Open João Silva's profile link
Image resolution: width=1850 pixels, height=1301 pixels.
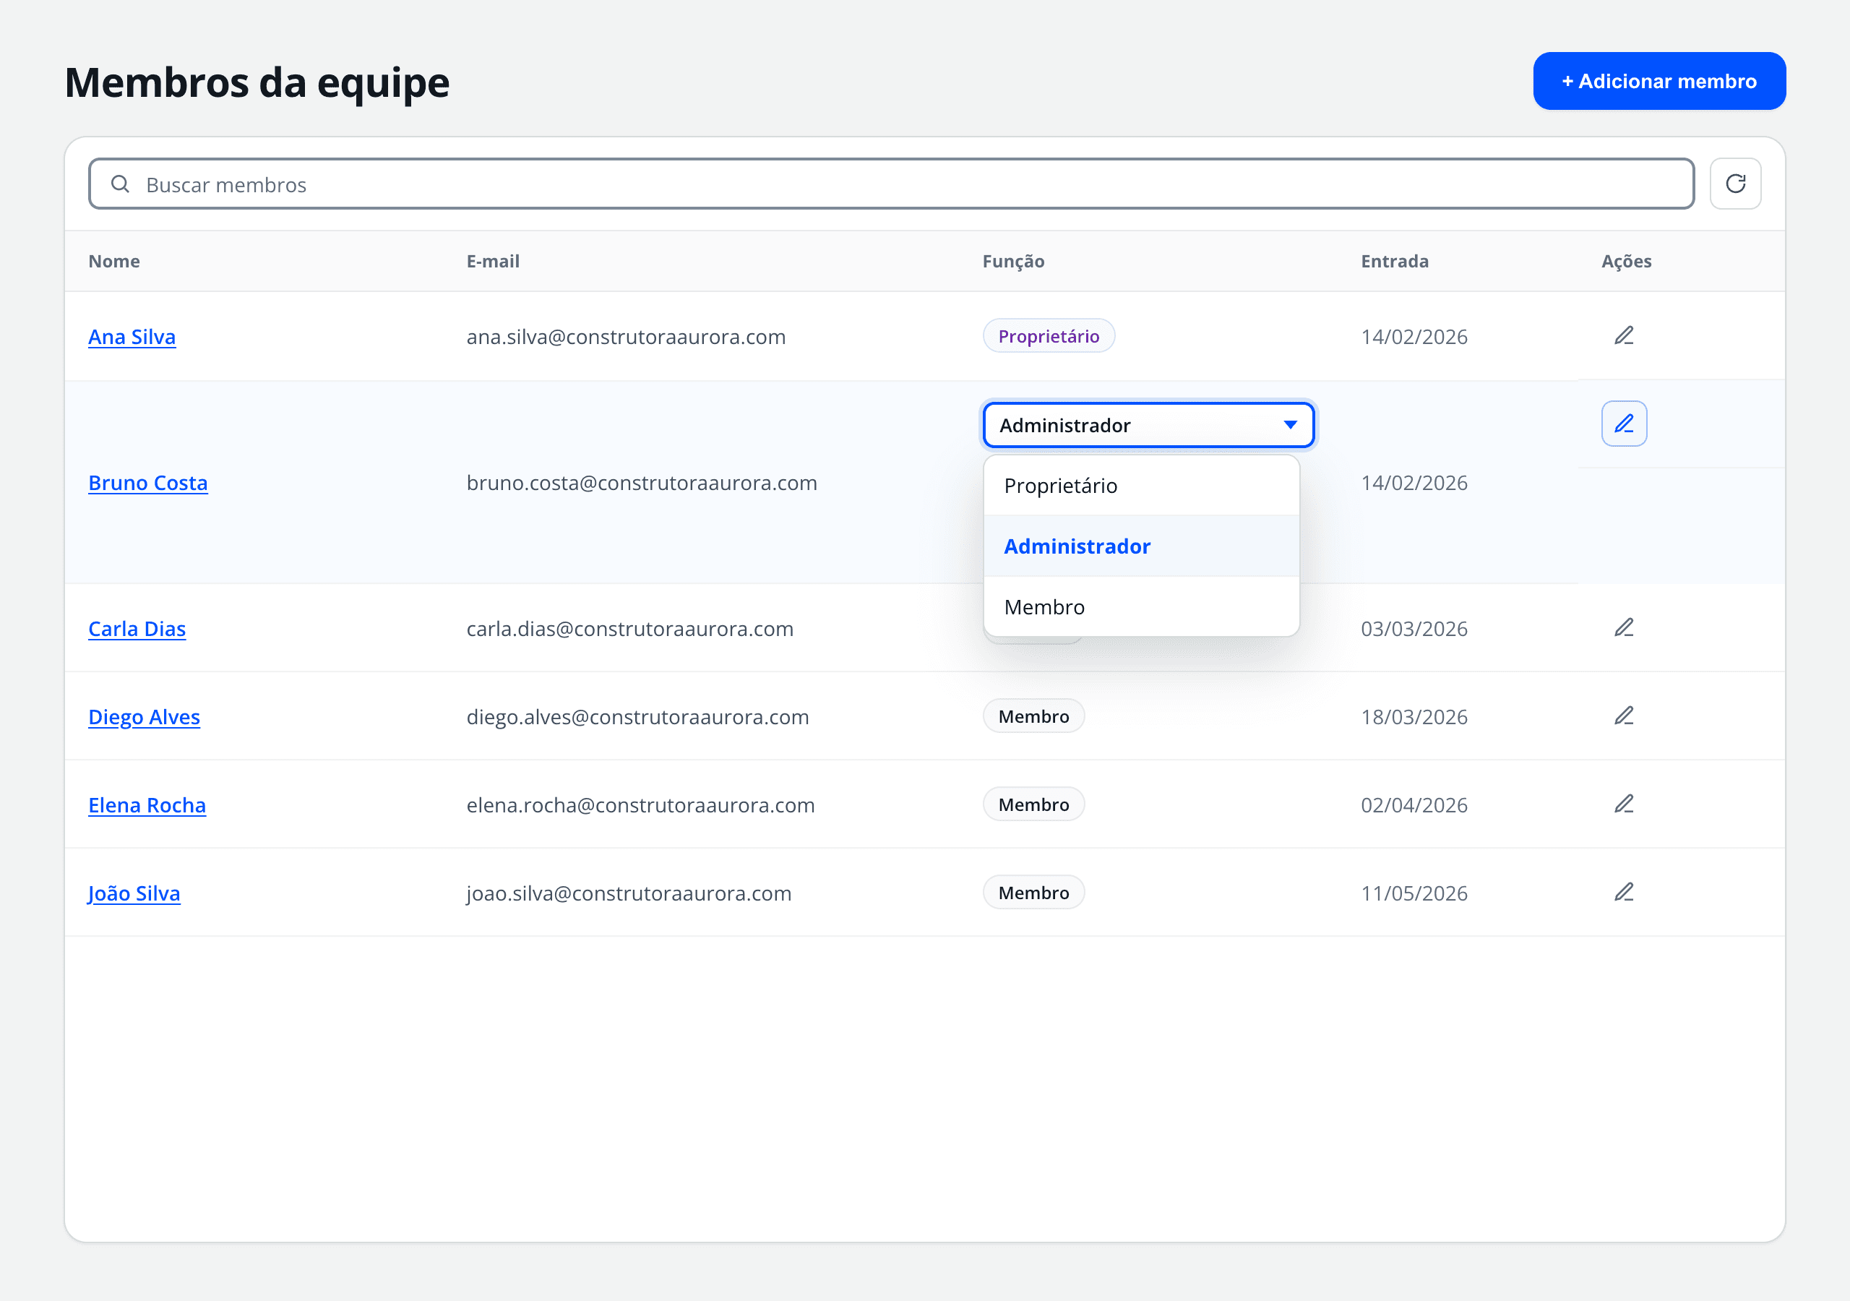pos(134,893)
